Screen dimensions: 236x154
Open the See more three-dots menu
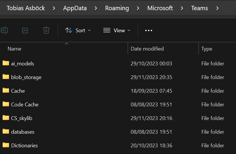point(149,31)
